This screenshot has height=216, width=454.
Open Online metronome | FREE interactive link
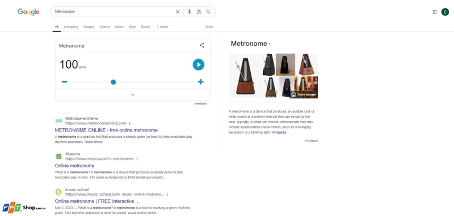pos(97,201)
